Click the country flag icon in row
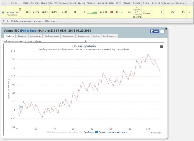The width and height of the screenshot is (194, 141). pos(111,12)
